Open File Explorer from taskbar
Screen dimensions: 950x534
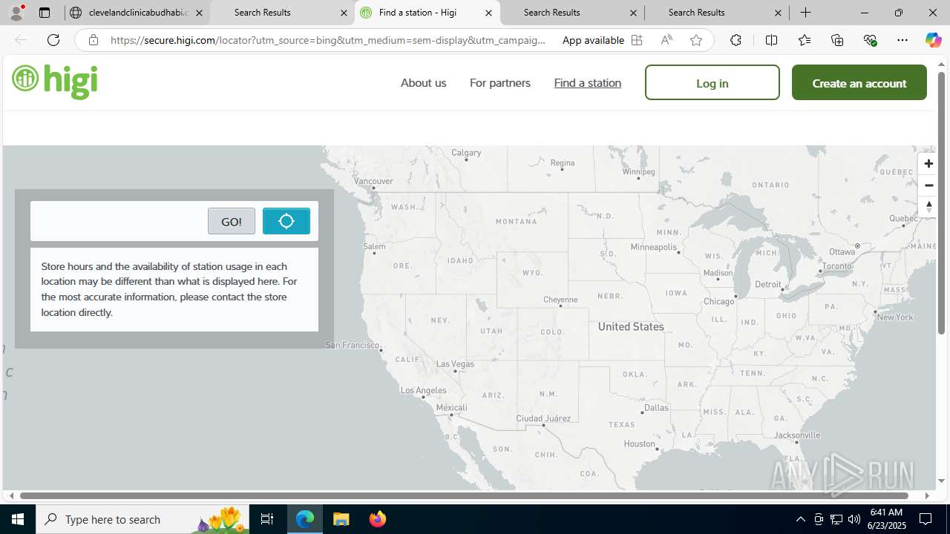coord(341,519)
